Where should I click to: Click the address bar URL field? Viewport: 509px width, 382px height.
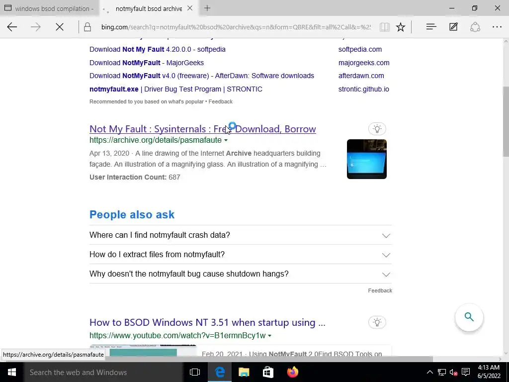click(x=236, y=27)
